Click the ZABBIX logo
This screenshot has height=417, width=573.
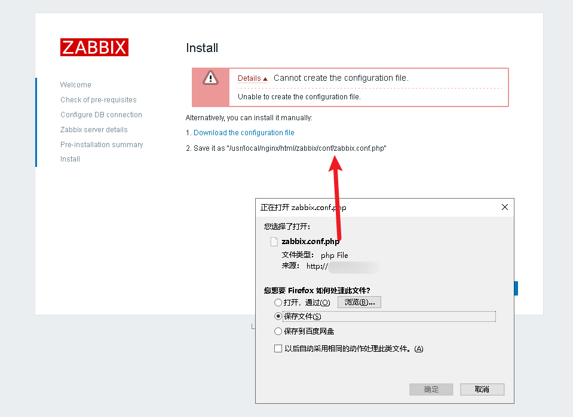pyautogui.click(x=94, y=47)
